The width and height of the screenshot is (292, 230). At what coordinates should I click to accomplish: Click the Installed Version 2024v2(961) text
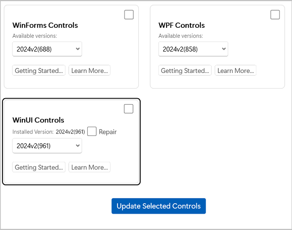point(70,132)
